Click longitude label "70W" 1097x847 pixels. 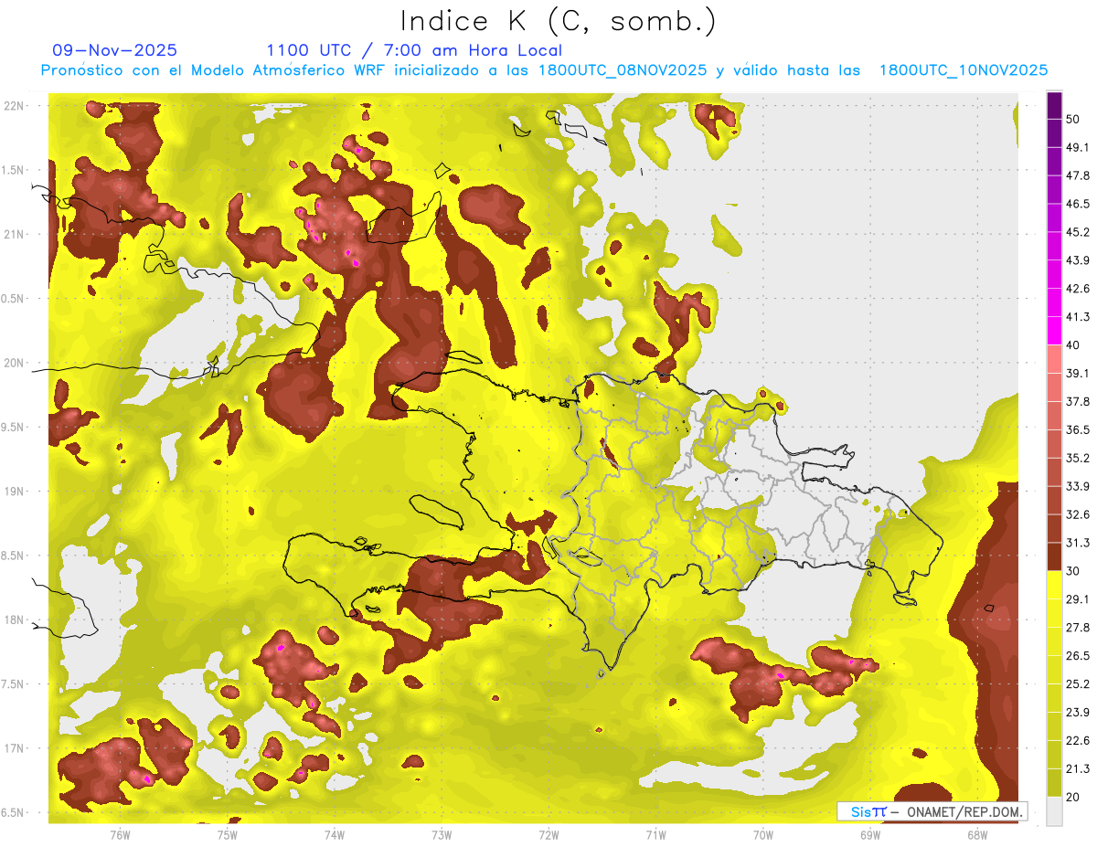[762, 834]
